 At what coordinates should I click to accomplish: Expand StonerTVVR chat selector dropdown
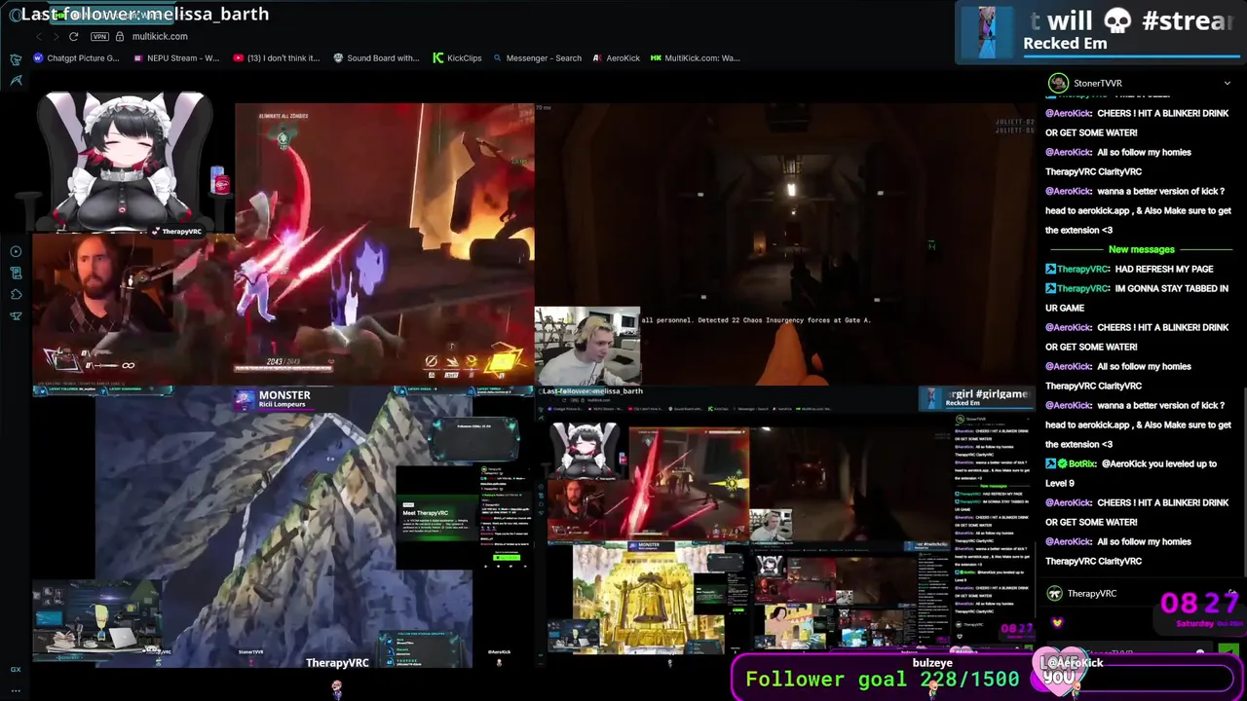point(1227,84)
